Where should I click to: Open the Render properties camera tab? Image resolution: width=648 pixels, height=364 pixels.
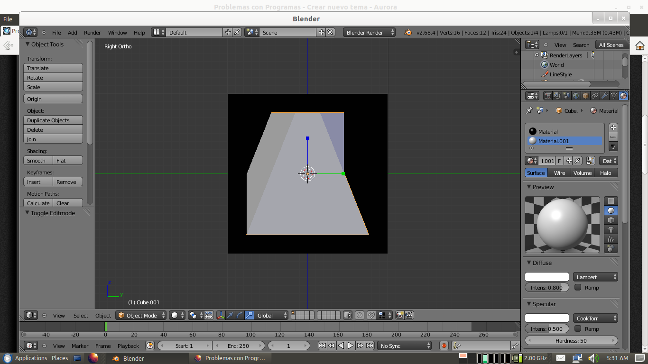coord(548,96)
